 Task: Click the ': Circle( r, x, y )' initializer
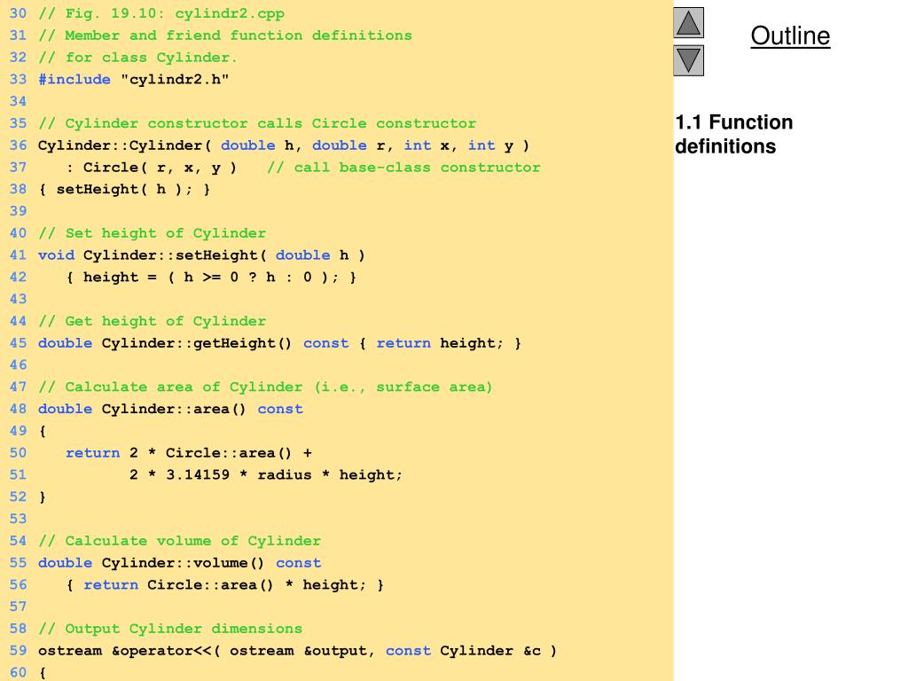151,168
